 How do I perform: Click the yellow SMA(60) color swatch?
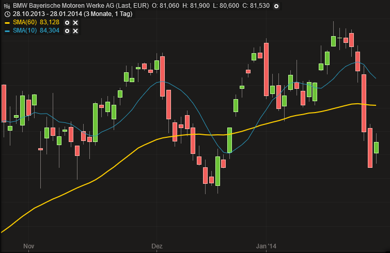[x=7, y=23]
